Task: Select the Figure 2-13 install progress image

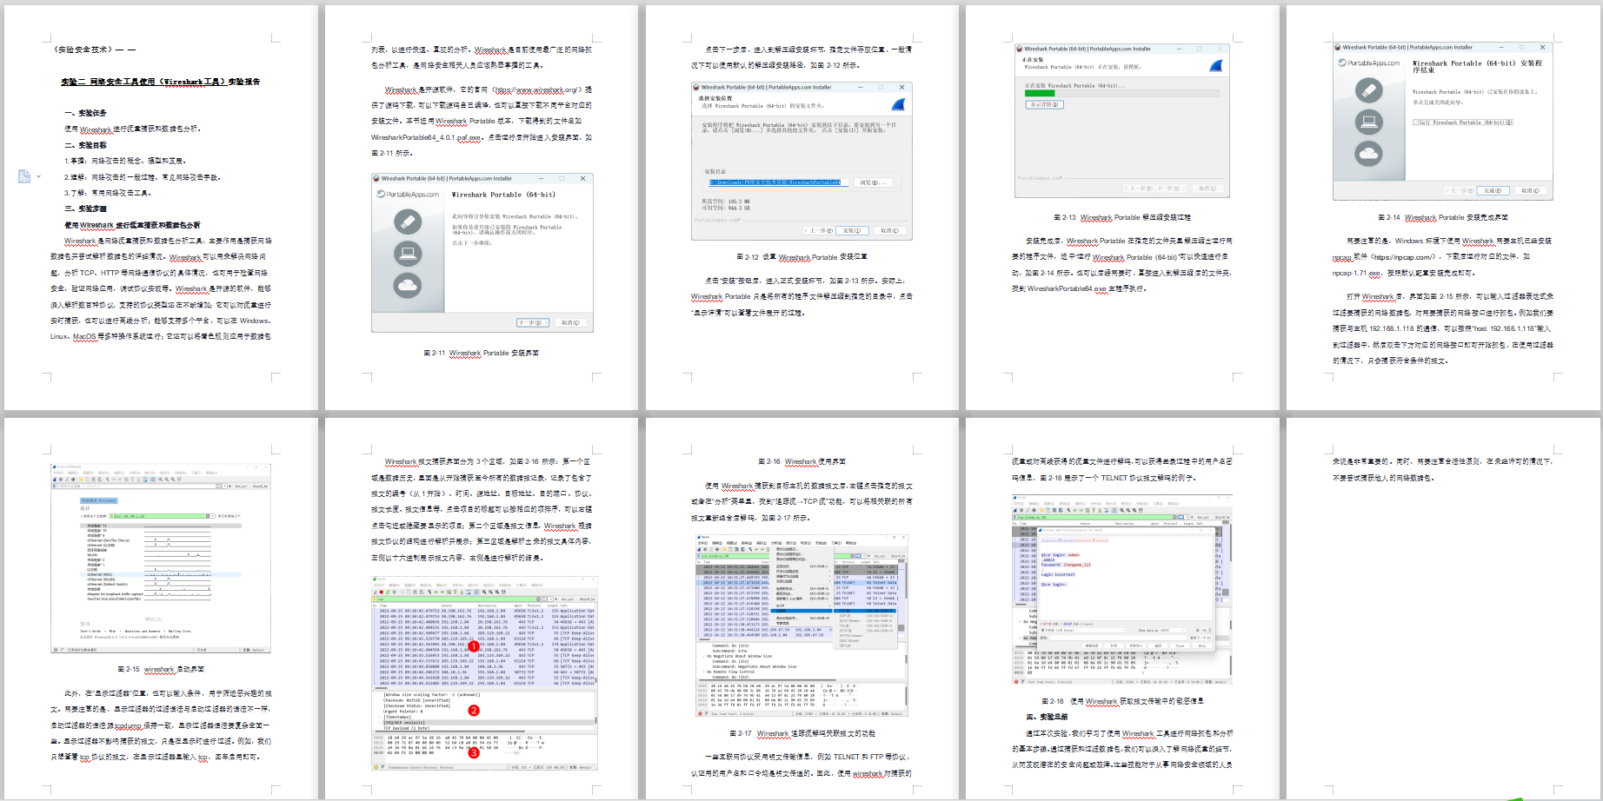Action: pyautogui.click(x=1122, y=121)
